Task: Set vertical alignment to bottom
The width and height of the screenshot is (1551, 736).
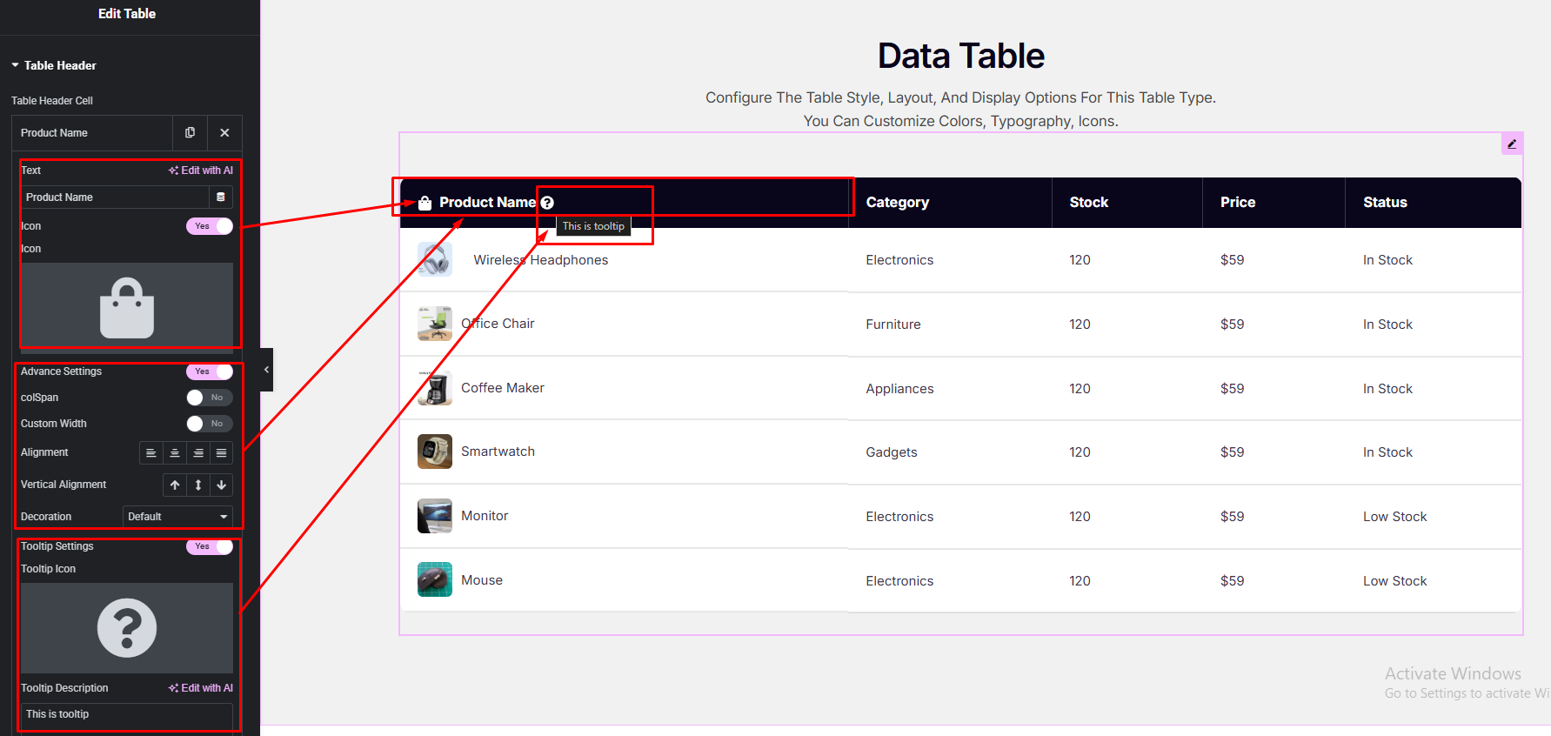Action: point(222,485)
